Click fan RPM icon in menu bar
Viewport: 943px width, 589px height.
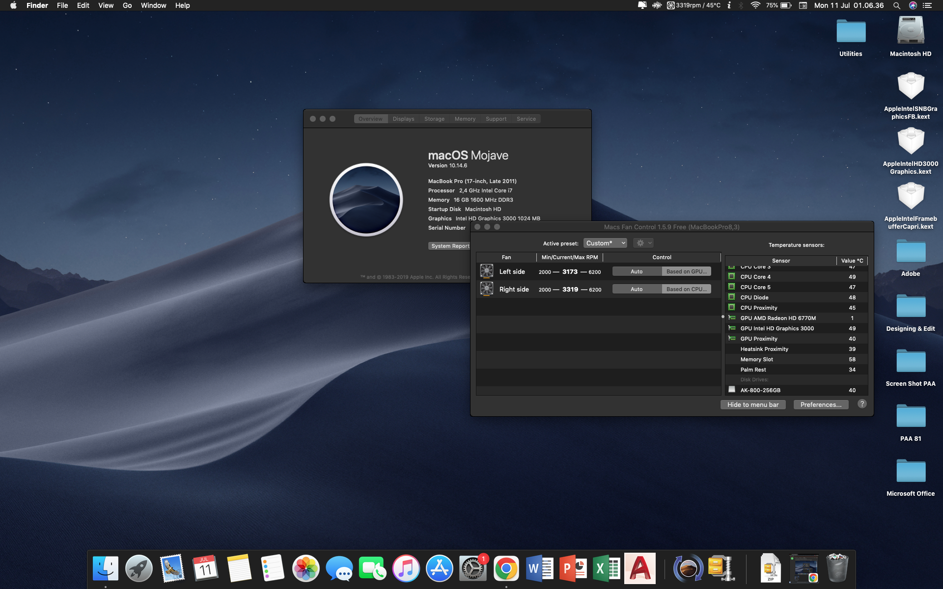tap(670, 5)
